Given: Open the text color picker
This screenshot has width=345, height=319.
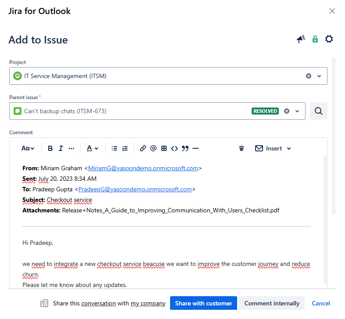Looking at the screenshot, I should coord(92,148).
